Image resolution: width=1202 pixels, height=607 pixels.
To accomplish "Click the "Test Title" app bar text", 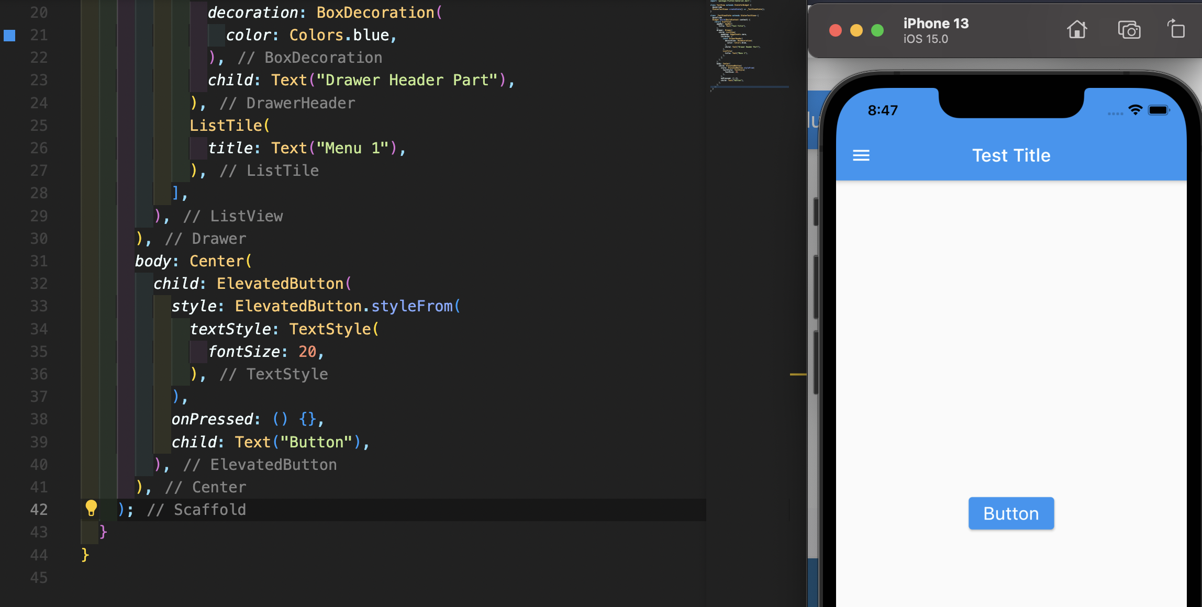I will click(1011, 155).
